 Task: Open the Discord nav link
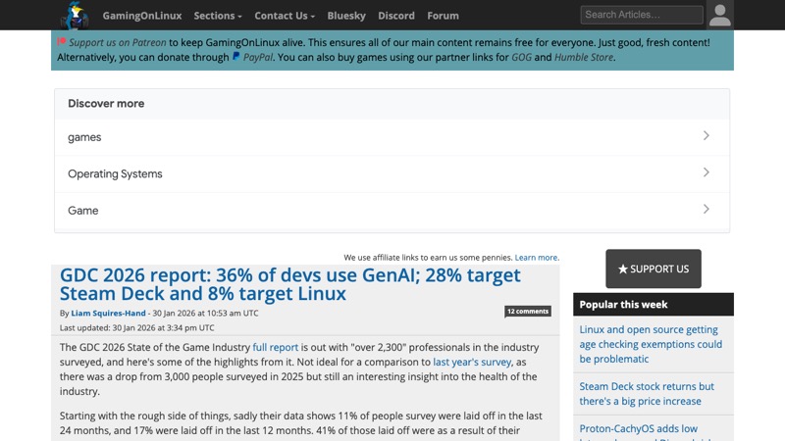pos(396,16)
